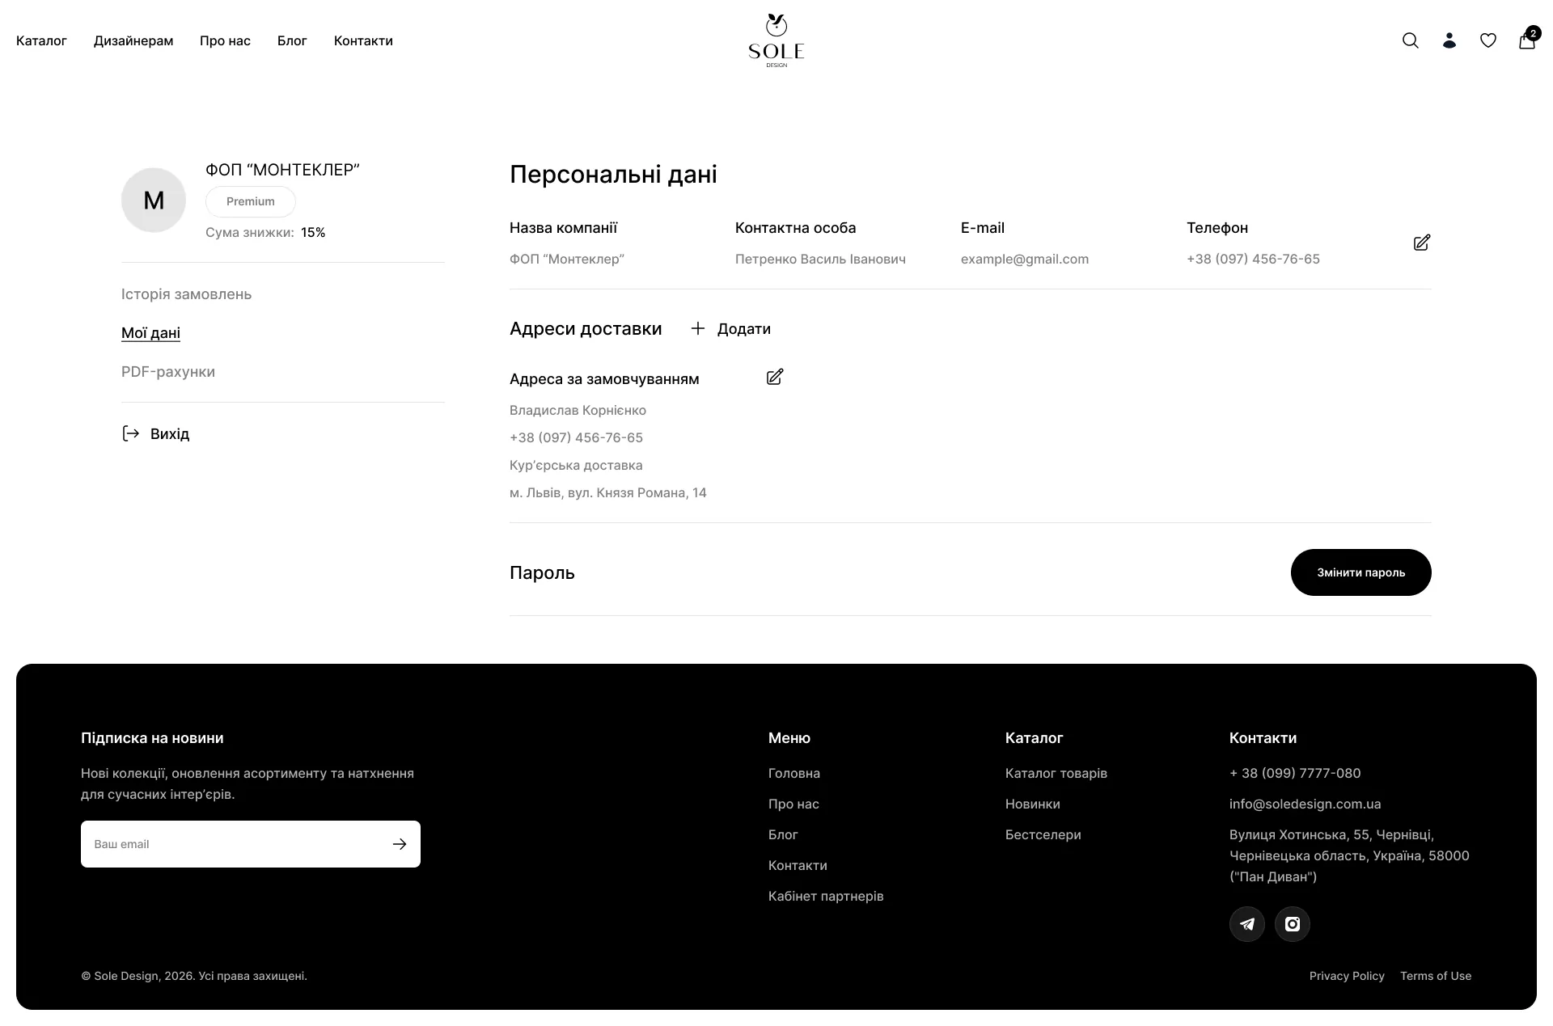This screenshot has width=1553, height=1026.
Task: Open footer link Контакти
Action: (x=798, y=865)
